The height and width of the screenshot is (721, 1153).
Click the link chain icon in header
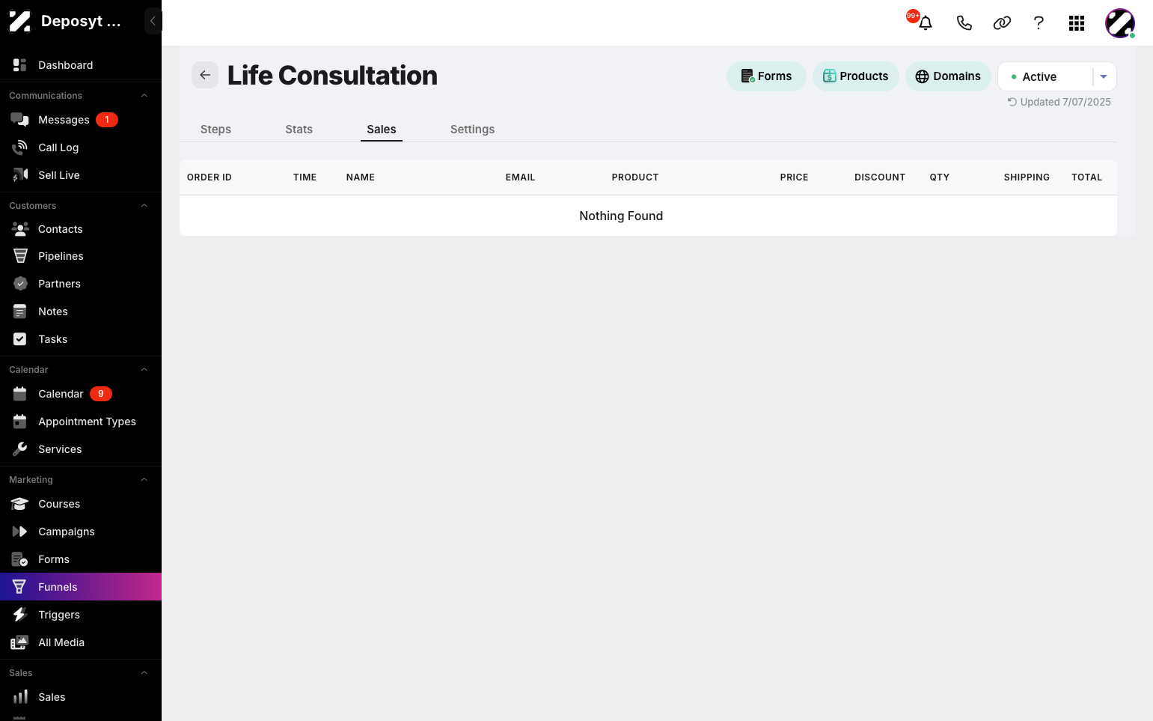(x=1002, y=23)
